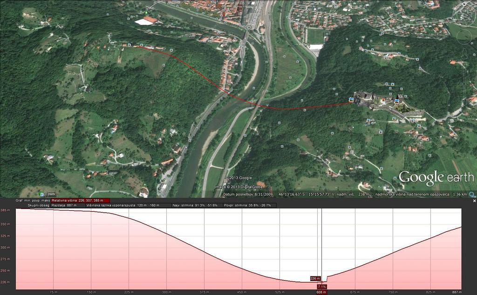This screenshot has height=295, width=477.
Task: Click the 7.1% slope readout
Action: point(322,287)
